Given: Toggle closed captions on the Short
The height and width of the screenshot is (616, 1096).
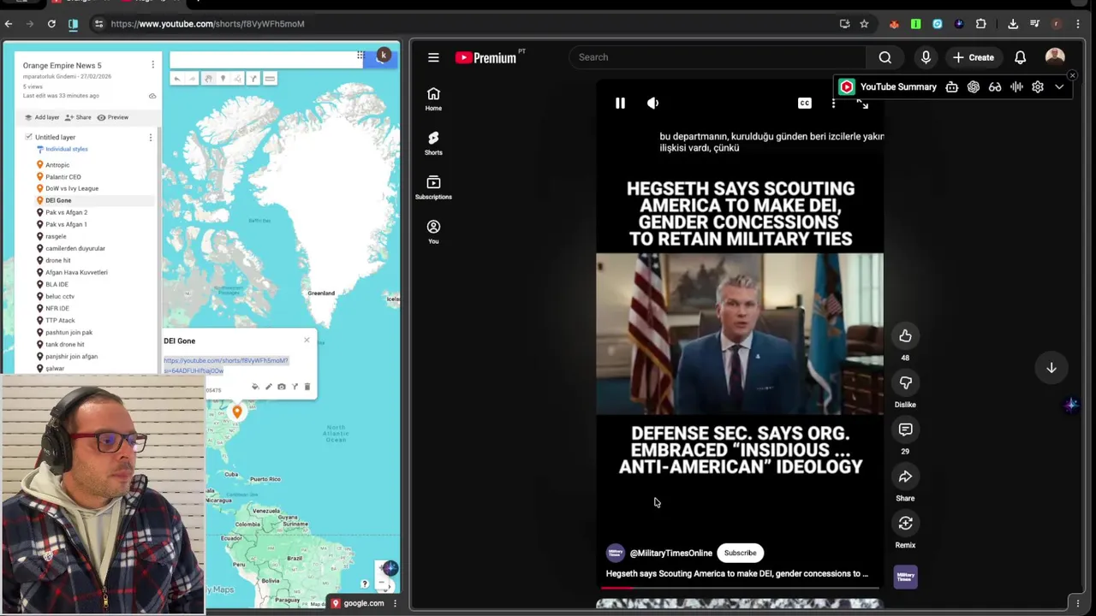Looking at the screenshot, I should click(805, 103).
